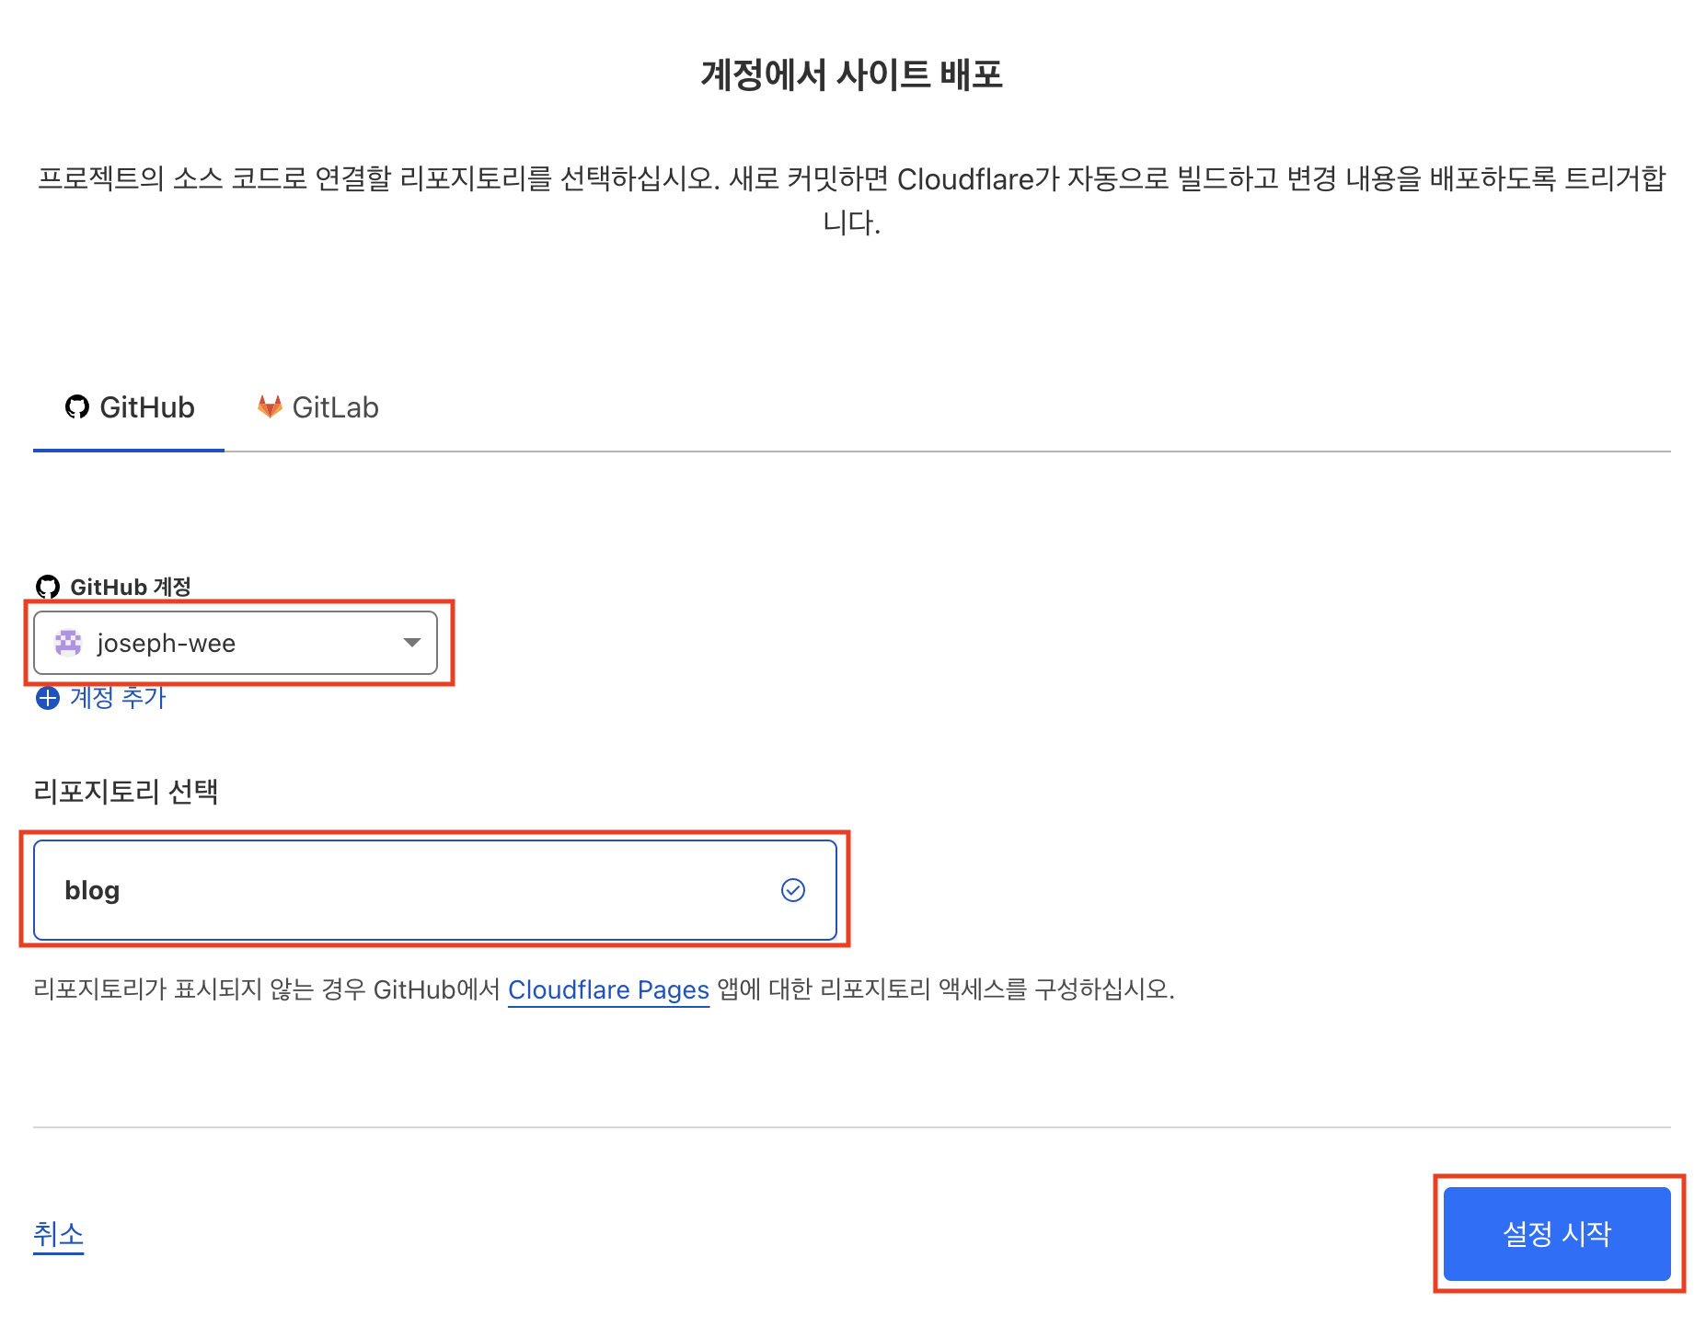Click the 리포지토리 선택 label
Viewport: 1706px width, 1337px height.
126,792
